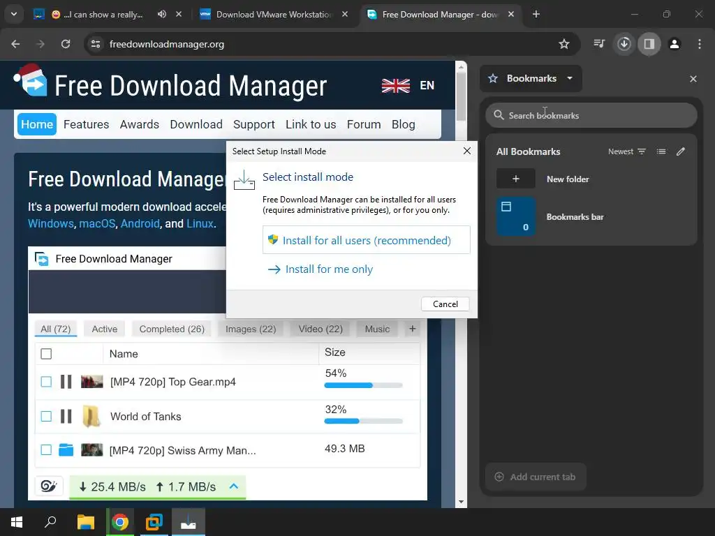Choose Install for me only
Screen dimensions: 715x536
coord(320,269)
